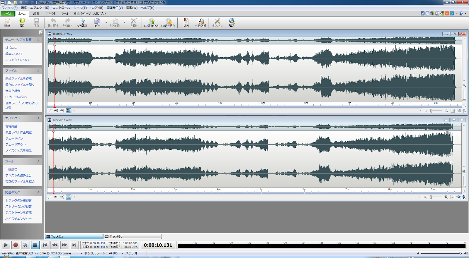Image resolution: width=469 pixels, height=258 pixels.
Task: Click the Facebook share icon
Action: 422,13
